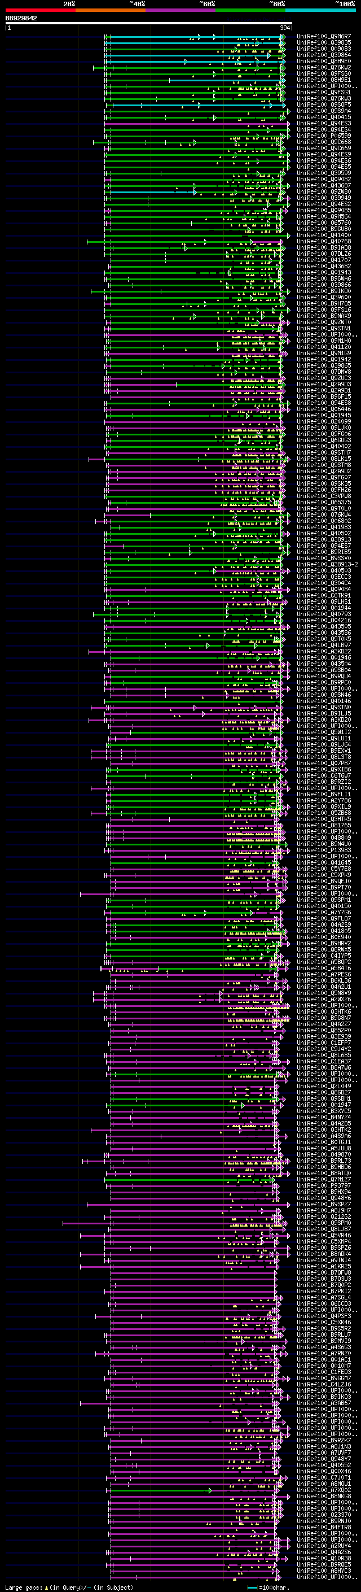Select the UniRef100_Q8L3T8 label
This screenshot has width=361, height=1592.
click(x=324, y=757)
